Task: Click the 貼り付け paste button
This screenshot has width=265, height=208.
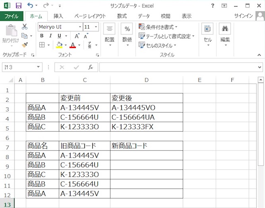Action: (x=11, y=36)
